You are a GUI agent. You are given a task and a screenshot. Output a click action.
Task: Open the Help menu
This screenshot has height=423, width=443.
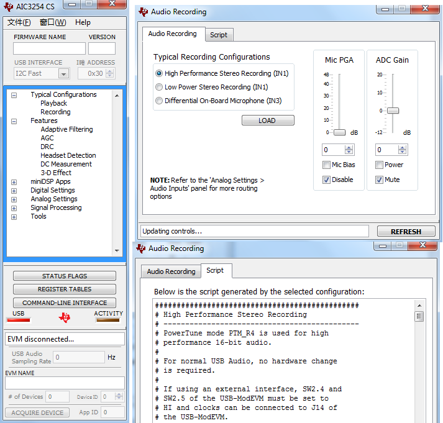point(83,22)
